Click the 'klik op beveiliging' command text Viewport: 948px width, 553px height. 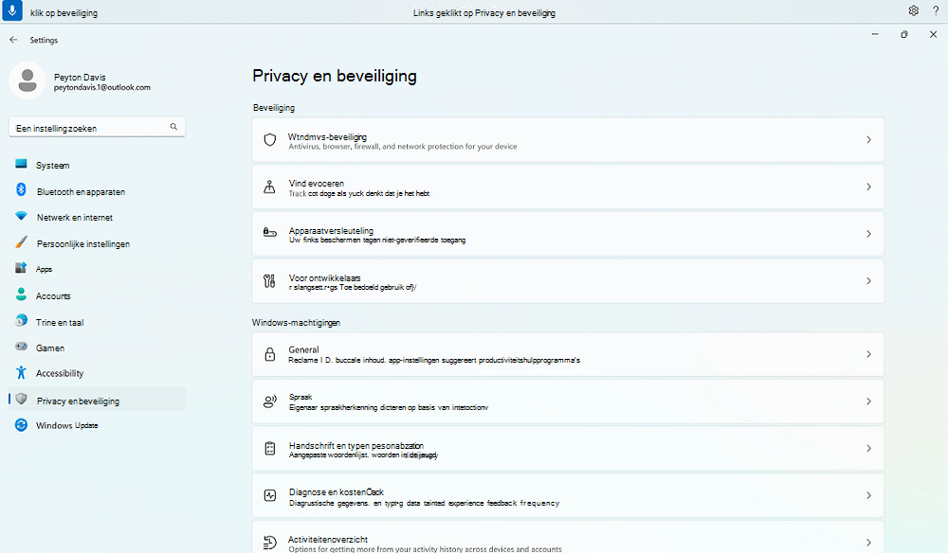[64, 12]
